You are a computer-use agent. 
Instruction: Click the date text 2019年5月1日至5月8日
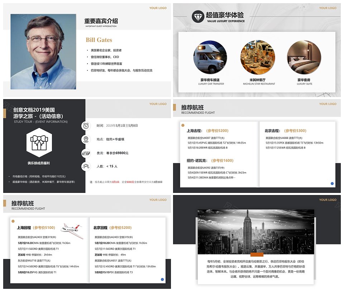click(122, 126)
